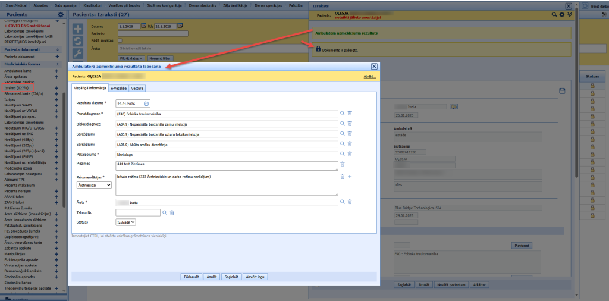This screenshot has height=301, width=609.
Task: Open calendar picker beside Rezultāta datums
Action: pos(146,104)
